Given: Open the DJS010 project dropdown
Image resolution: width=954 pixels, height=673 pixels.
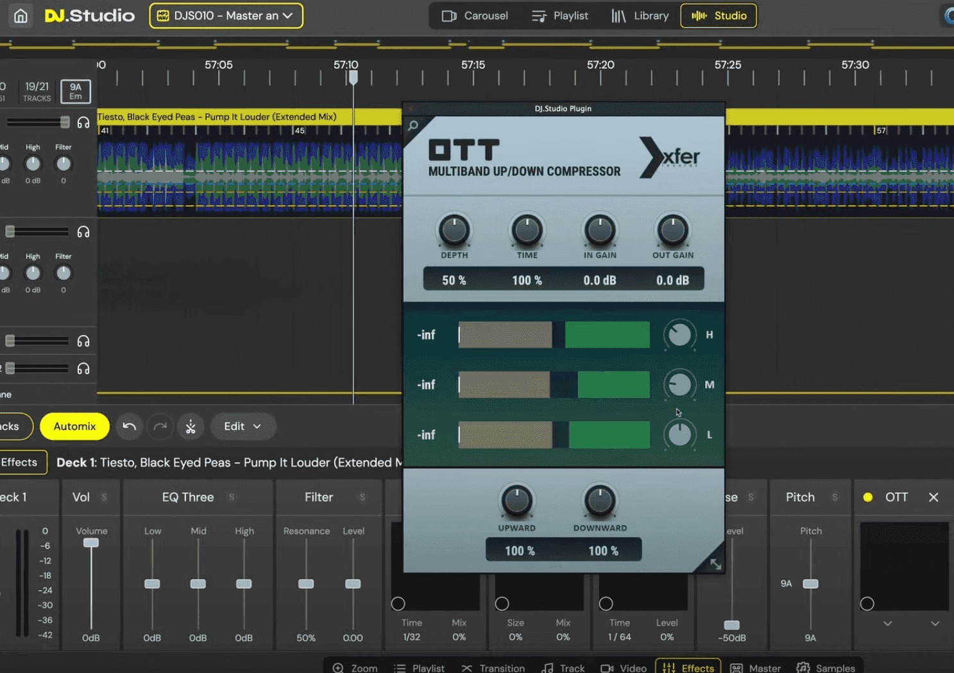Looking at the screenshot, I should (x=226, y=15).
